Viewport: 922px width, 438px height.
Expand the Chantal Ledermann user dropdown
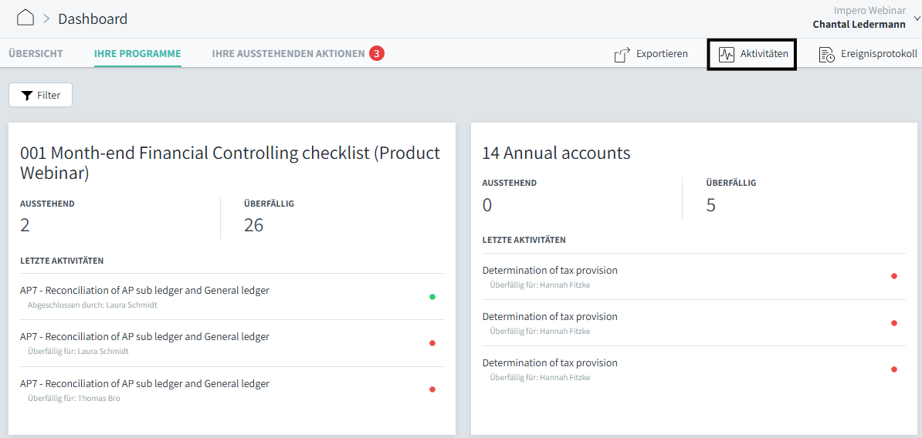coord(917,19)
